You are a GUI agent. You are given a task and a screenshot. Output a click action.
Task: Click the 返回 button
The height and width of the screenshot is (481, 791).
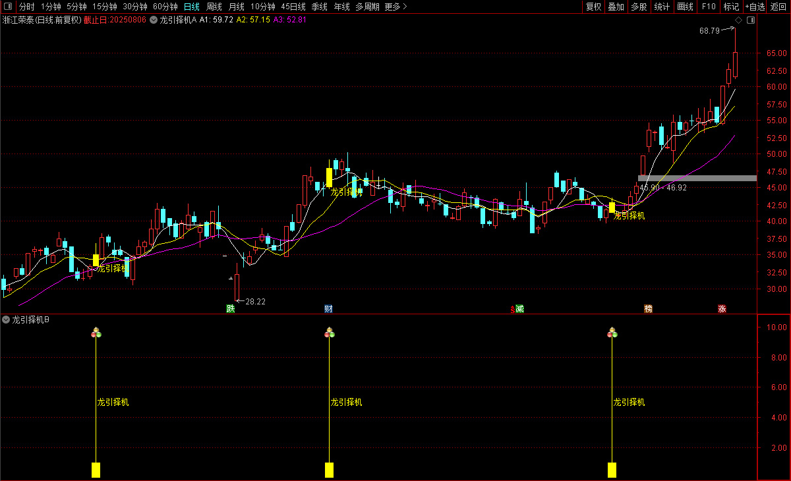[778, 7]
